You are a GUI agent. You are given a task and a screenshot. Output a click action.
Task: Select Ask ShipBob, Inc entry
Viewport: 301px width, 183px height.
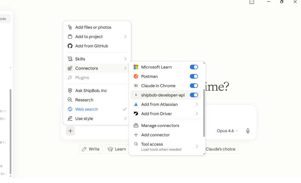click(x=97, y=91)
